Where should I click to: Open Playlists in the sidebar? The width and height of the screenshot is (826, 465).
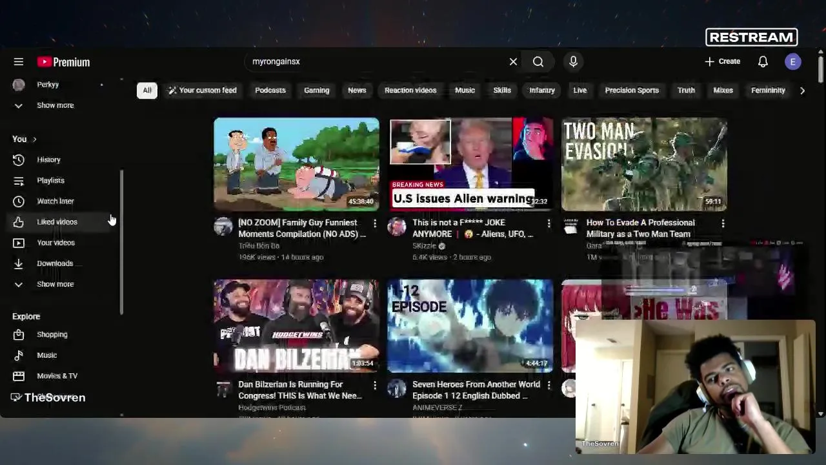click(x=62, y=180)
